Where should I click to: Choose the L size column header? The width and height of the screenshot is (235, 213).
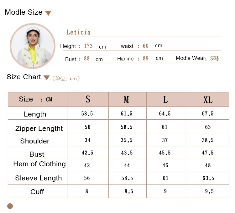(165, 100)
